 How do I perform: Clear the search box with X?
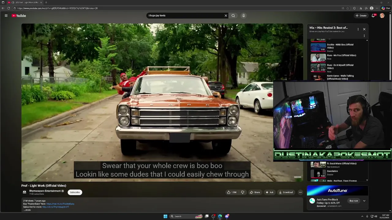(226, 16)
